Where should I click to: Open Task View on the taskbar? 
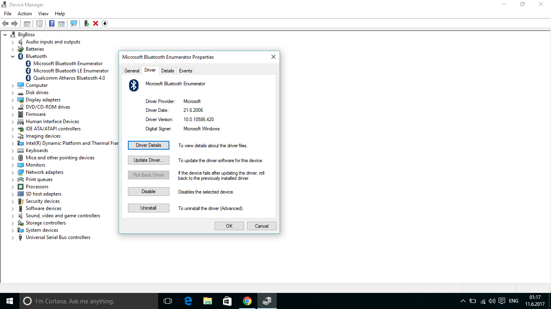point(168,301)
